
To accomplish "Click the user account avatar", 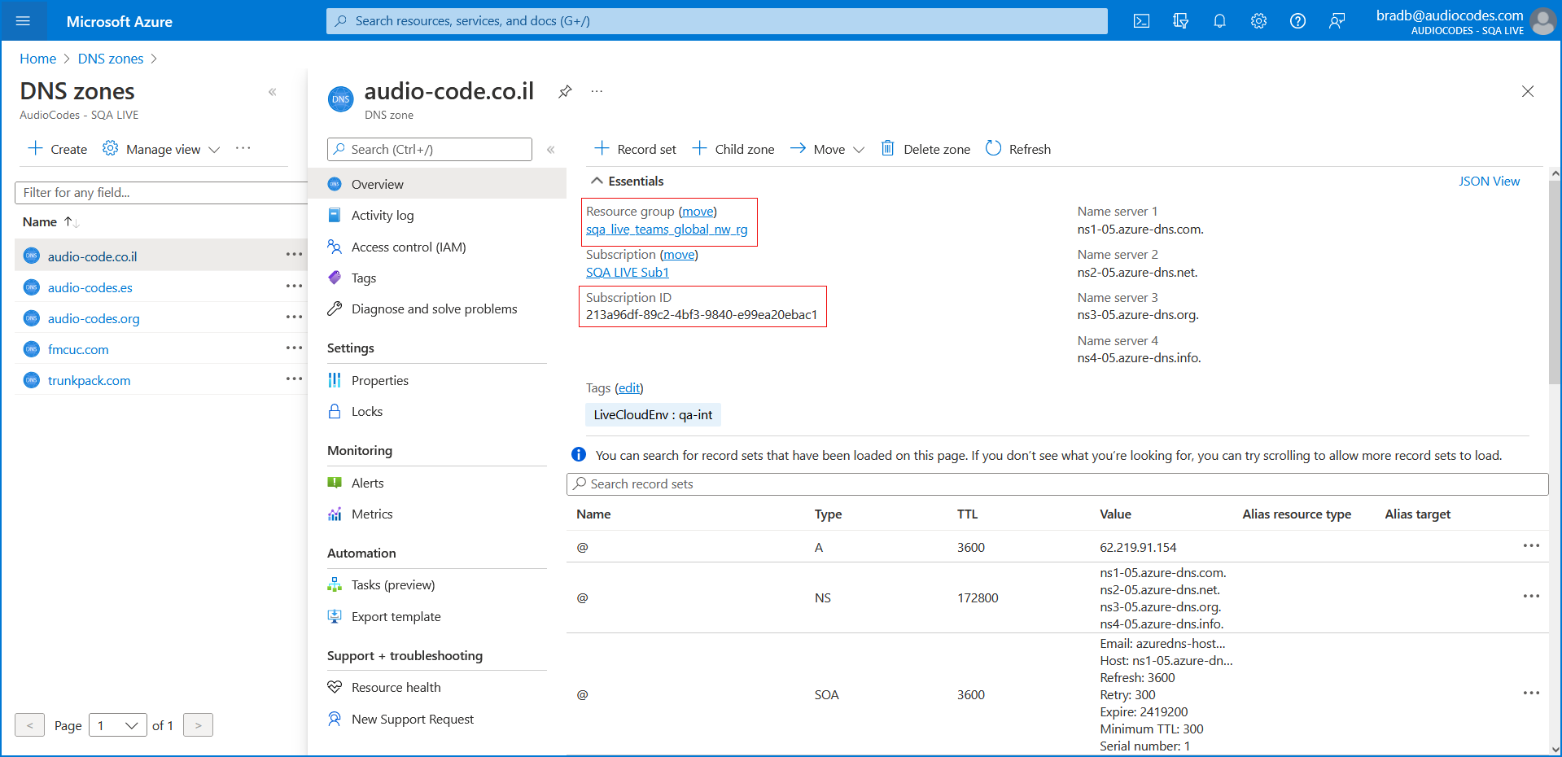I will (x=1542, y=21).
